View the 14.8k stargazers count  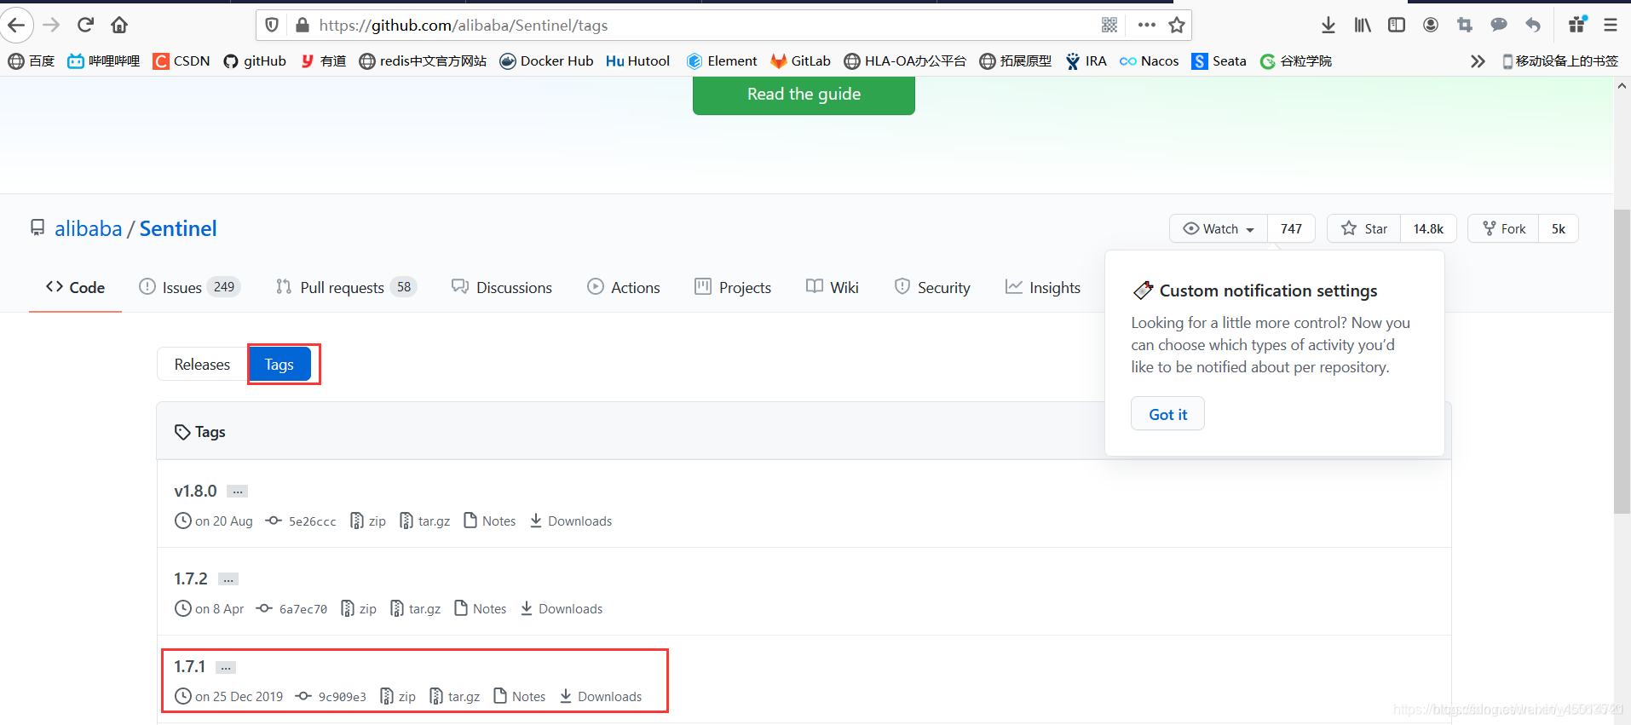[x=1428, y=228]
